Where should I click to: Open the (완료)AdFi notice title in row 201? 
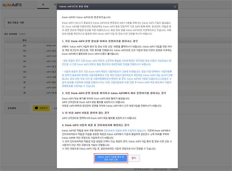coord(51,46)
